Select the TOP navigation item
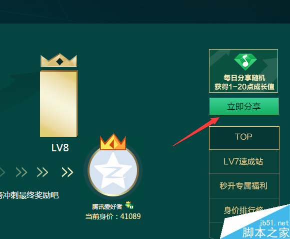 244,138
